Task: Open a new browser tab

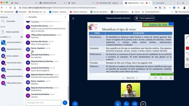Action: [183, 3]
